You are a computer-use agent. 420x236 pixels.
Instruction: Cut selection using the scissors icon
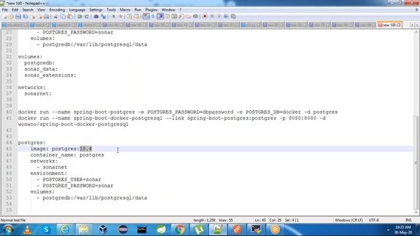point(56,16)
